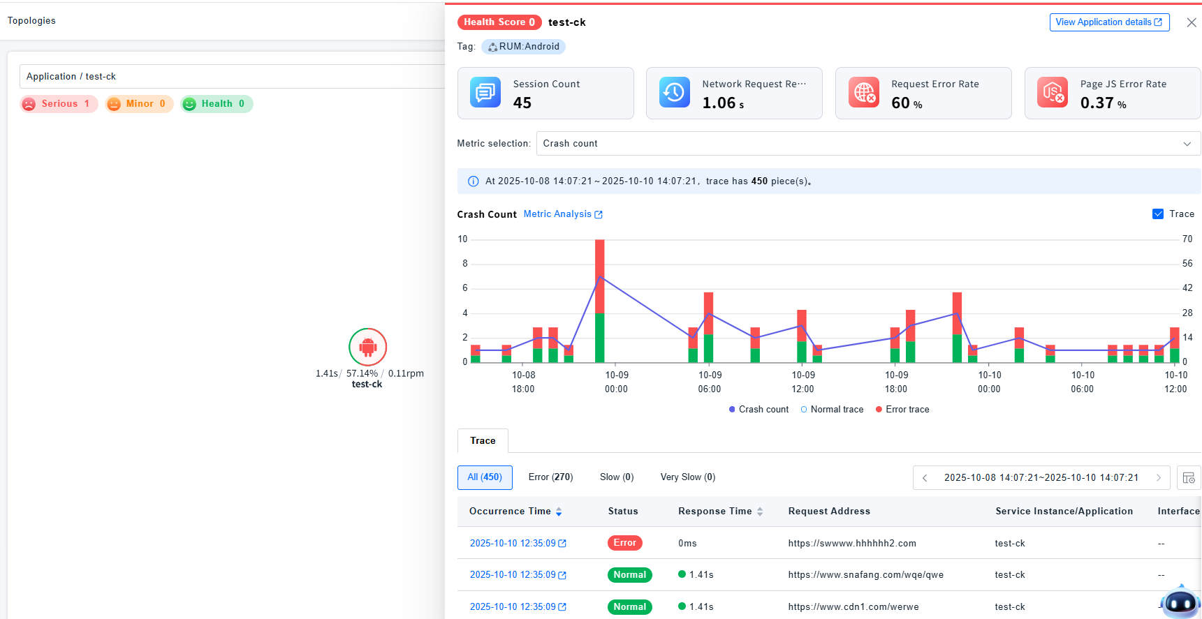The width and height of the screenshot is (1202, 619).
Task: Go to the previous trace time range
Action: tap(925, 478)
